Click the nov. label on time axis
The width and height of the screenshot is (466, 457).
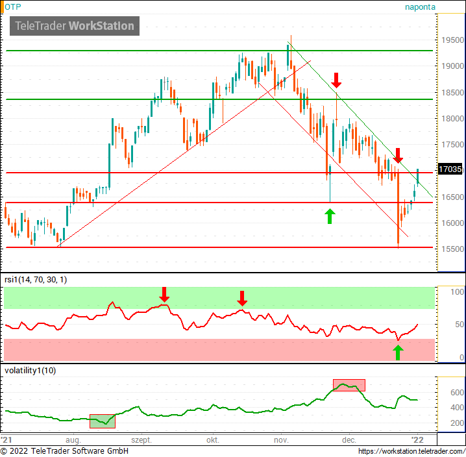[281, 440]
